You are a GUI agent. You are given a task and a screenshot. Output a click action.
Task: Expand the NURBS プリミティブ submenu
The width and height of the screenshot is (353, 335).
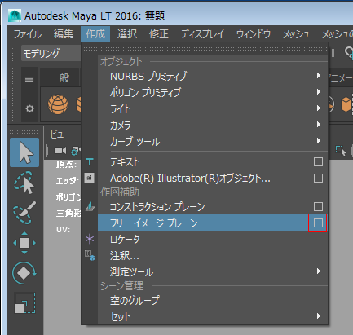pos(319,76)
